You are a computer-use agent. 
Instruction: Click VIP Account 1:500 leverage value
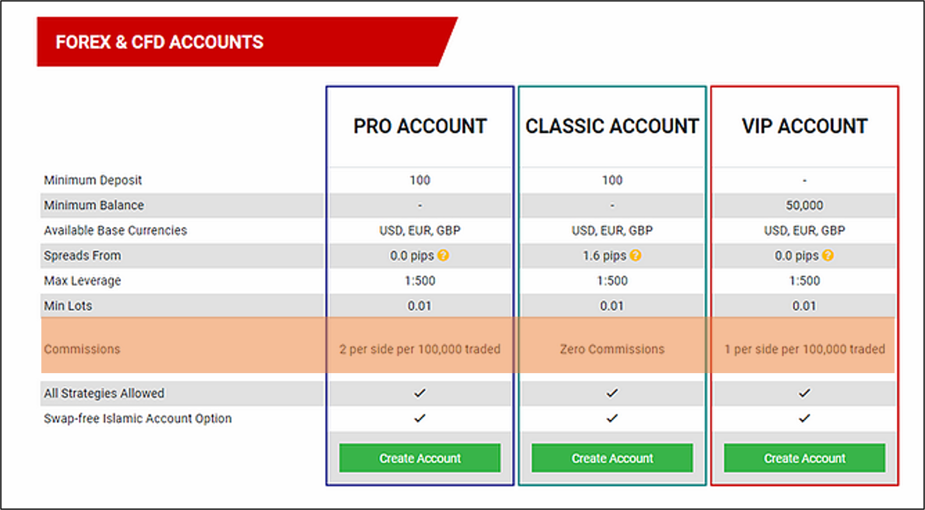805,281
